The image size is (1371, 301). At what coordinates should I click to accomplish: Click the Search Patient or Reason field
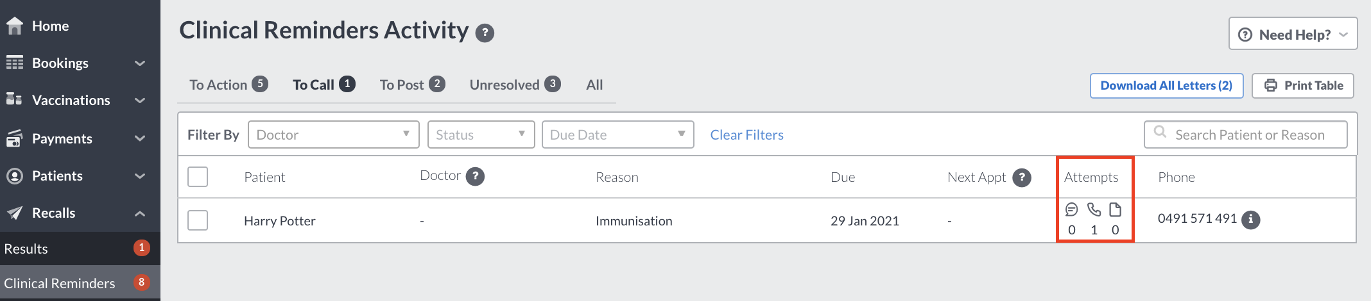click(x=1245, y=134)
